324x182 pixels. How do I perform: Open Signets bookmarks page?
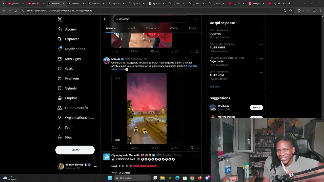pyautogui.click(x=67, y=88)
